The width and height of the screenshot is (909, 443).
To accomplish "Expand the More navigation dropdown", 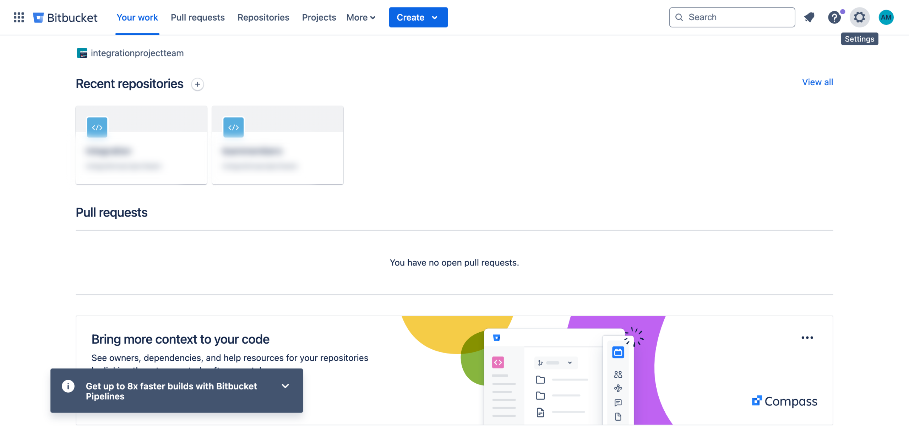I will [x=361, y=17].
